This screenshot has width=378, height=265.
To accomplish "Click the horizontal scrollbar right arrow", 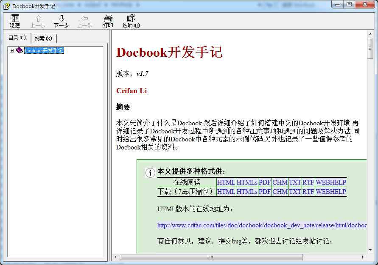I will click(x=363, y=257).
